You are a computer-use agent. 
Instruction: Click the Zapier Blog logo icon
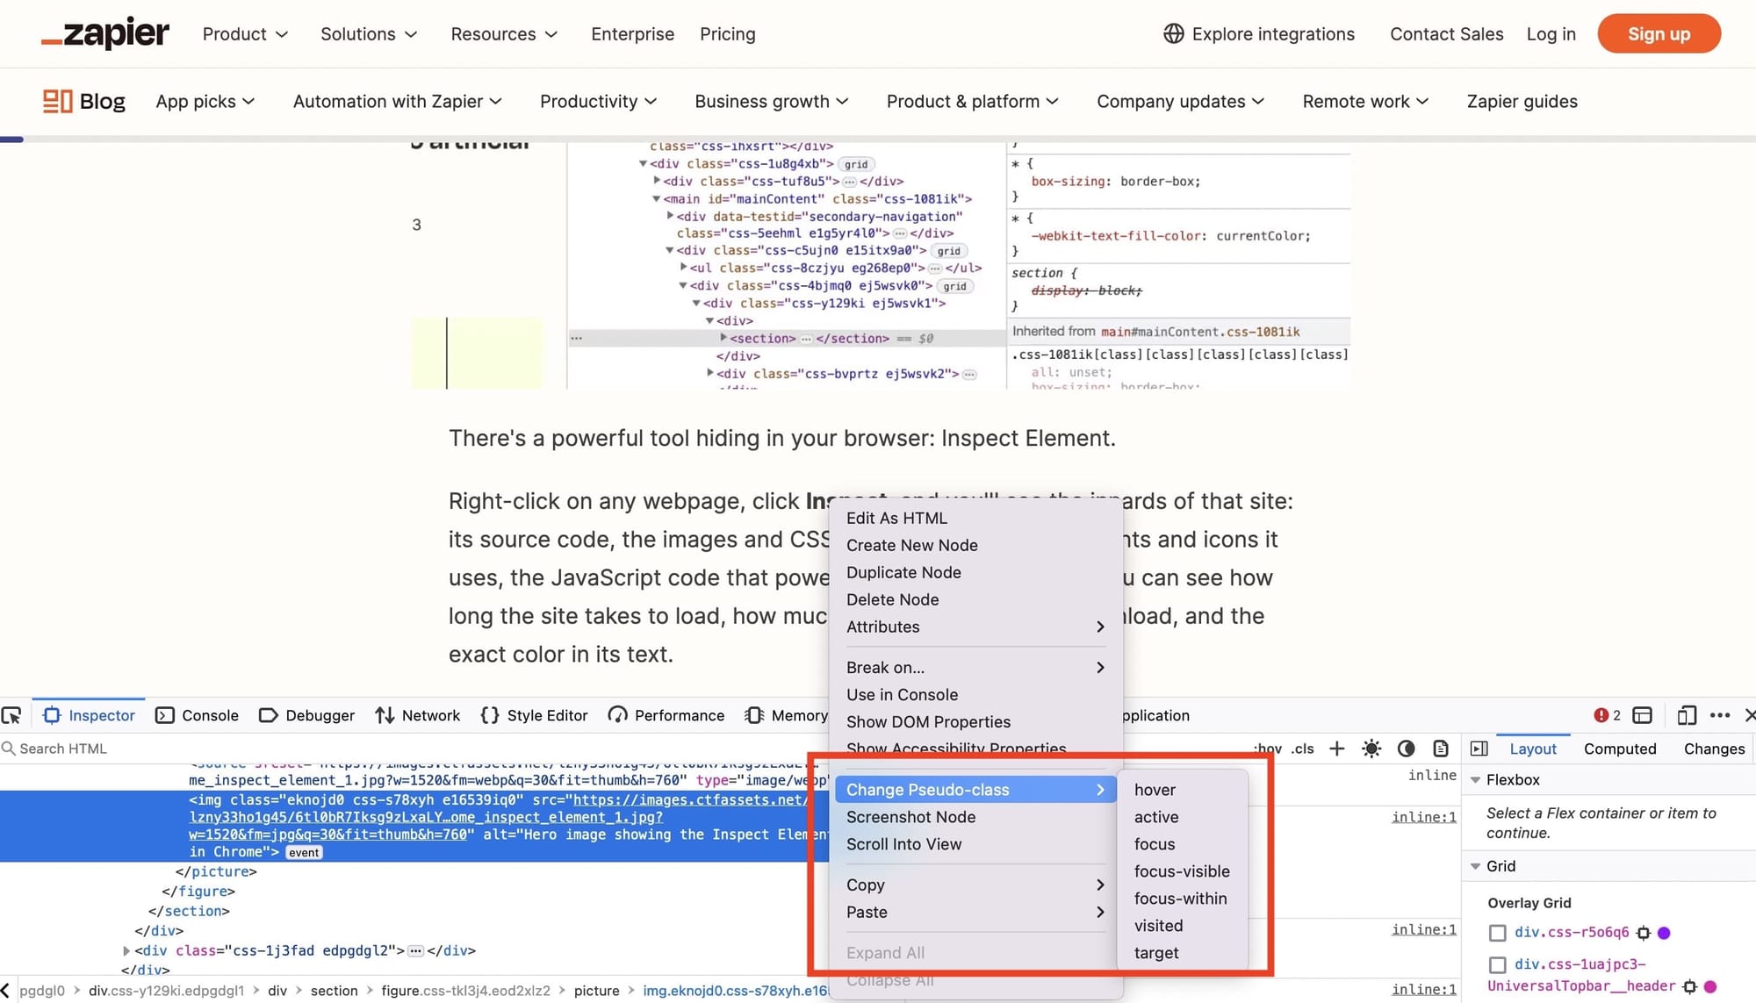click(57, 101)
